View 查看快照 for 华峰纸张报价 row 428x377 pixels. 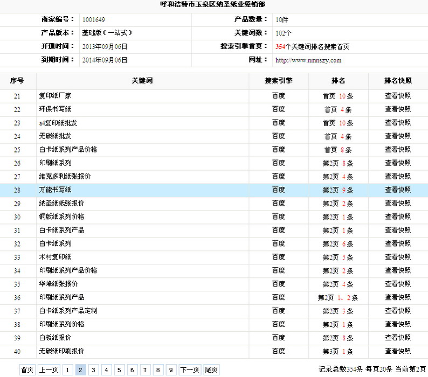[x=398, y=284]
